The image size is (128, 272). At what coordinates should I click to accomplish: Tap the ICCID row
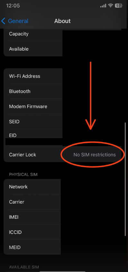(x=32, y=232)
